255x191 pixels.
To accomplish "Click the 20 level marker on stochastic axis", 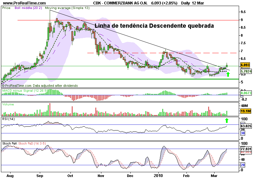I will (x=243, y=165).
